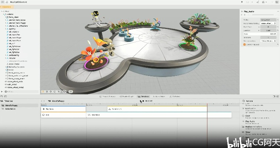Click the Gain slider field

(260, 34)
